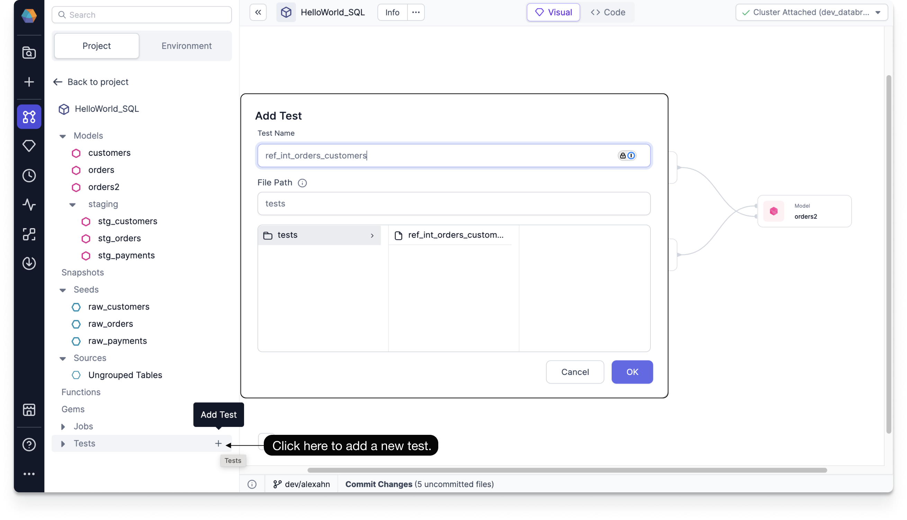Open the metadata search sidebar icon

coord(29,53)
